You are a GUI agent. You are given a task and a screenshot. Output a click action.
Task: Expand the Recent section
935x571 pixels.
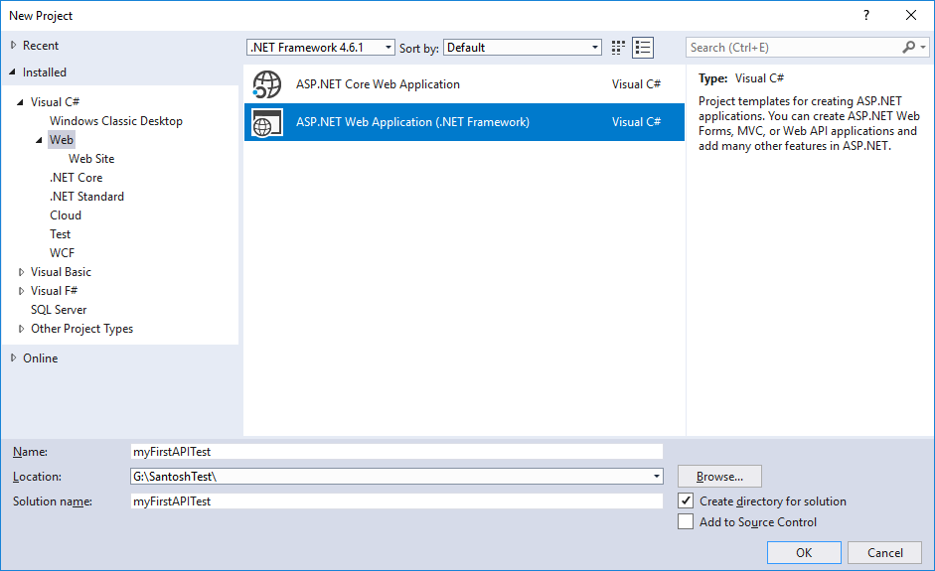pyautogui.click(x=13, y=46)
